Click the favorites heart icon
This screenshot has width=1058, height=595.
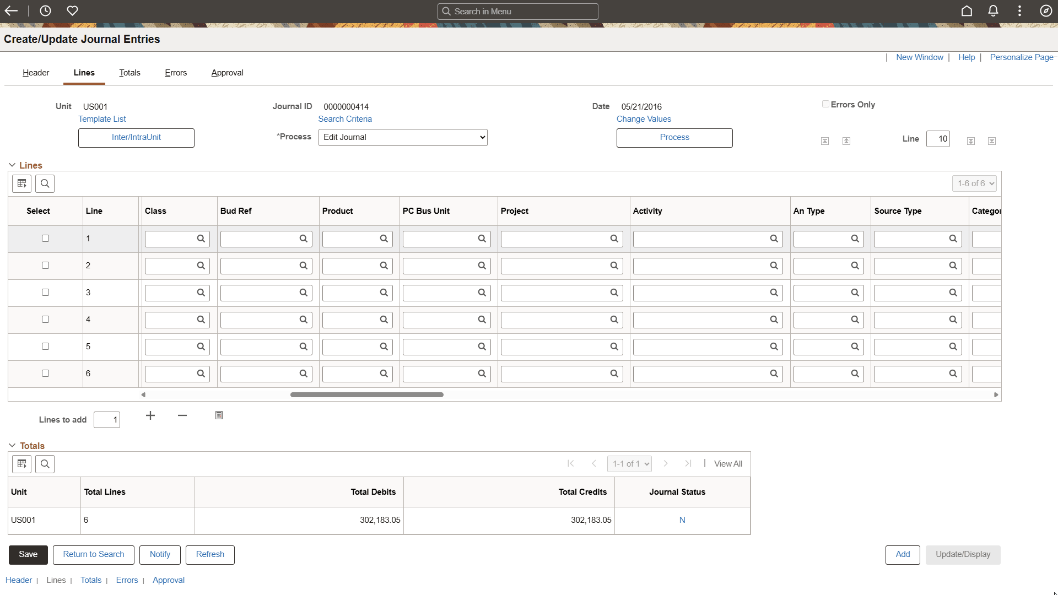coord(72,11)
